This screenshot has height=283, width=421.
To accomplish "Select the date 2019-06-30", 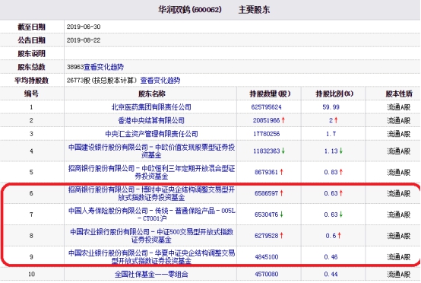I will 84,27.
